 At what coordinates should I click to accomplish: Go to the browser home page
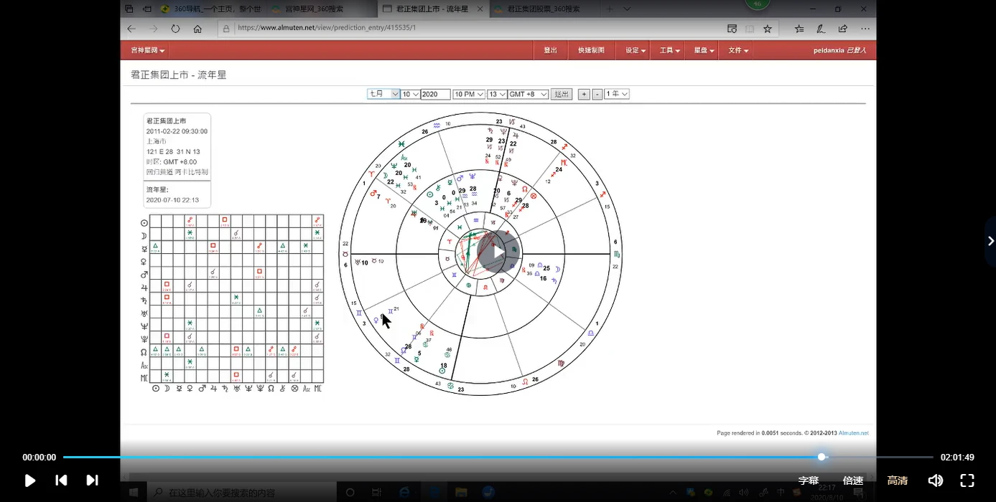tap(197, 29)
